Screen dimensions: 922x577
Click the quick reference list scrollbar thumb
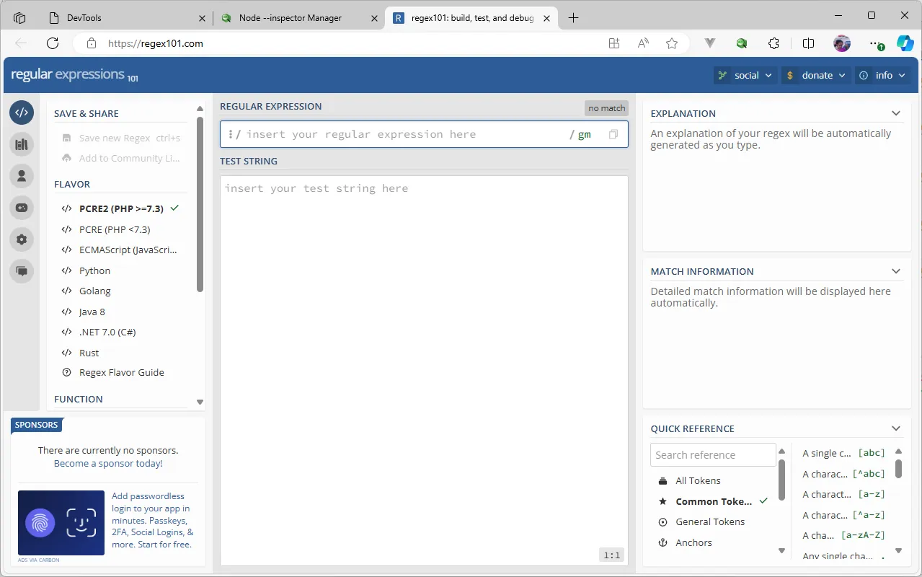898,468
